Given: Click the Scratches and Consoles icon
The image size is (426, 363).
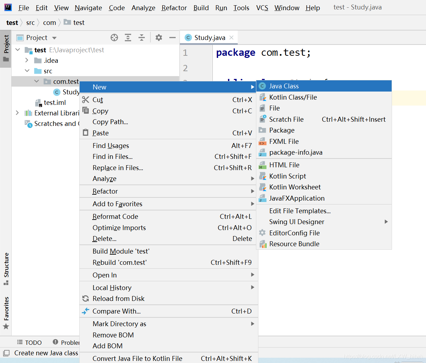Looking at the screenshot, I should pos(28,123).
